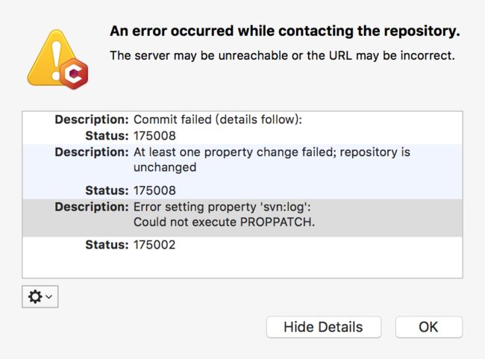Select the Status 175008 row below 'unchanged'
Screen dimensions: 485x359
242,190
